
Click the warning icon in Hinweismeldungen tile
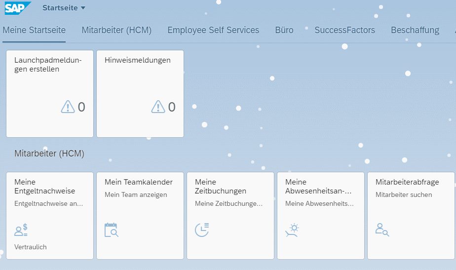tap(158, 107)
